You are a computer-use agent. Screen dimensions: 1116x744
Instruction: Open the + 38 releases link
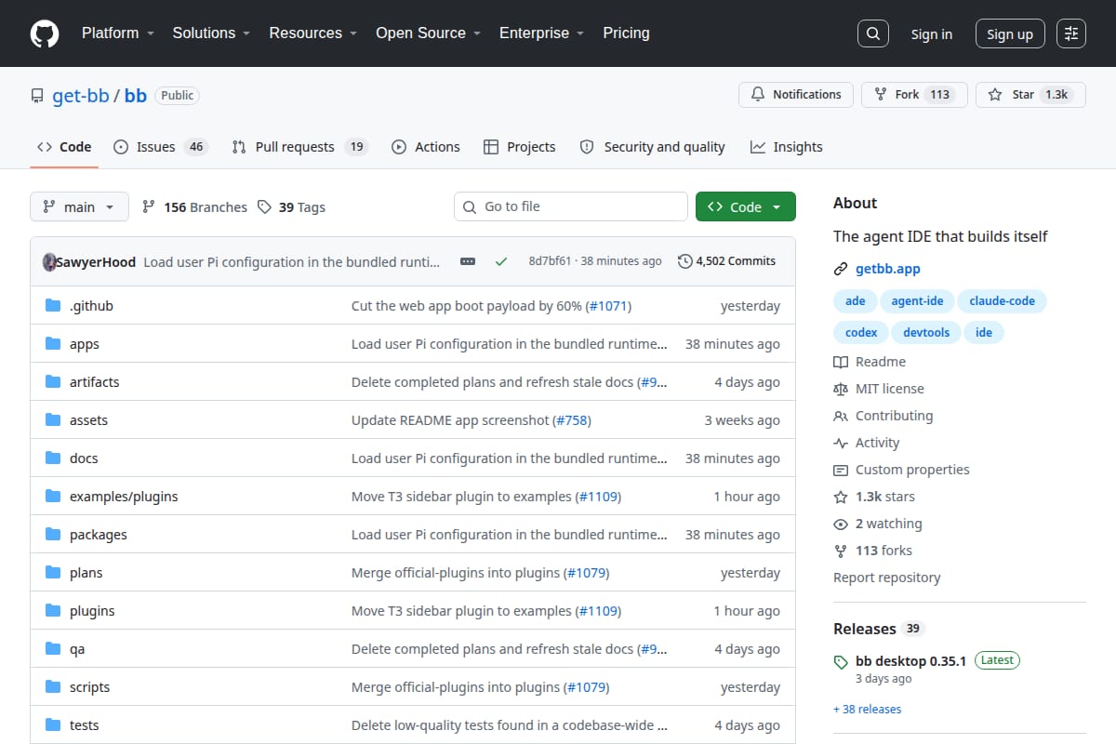[x=868, y=709]
